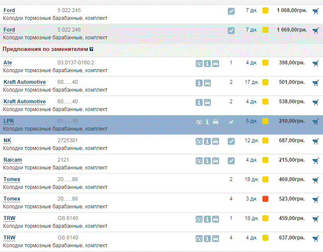Screen dimensions: 323x252
Task: Open info icon for Ate part
Action: (207, 64)
